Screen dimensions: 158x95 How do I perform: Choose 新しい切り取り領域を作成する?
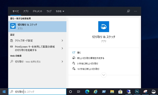[91, 58]
